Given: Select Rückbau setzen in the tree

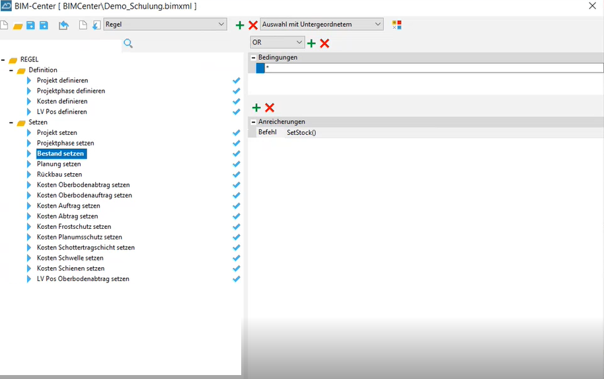Looking at the screenshot, I should (x=59, y=175).
